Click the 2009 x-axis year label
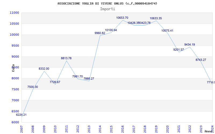This screenshot has height=134, width=215. 44,129
